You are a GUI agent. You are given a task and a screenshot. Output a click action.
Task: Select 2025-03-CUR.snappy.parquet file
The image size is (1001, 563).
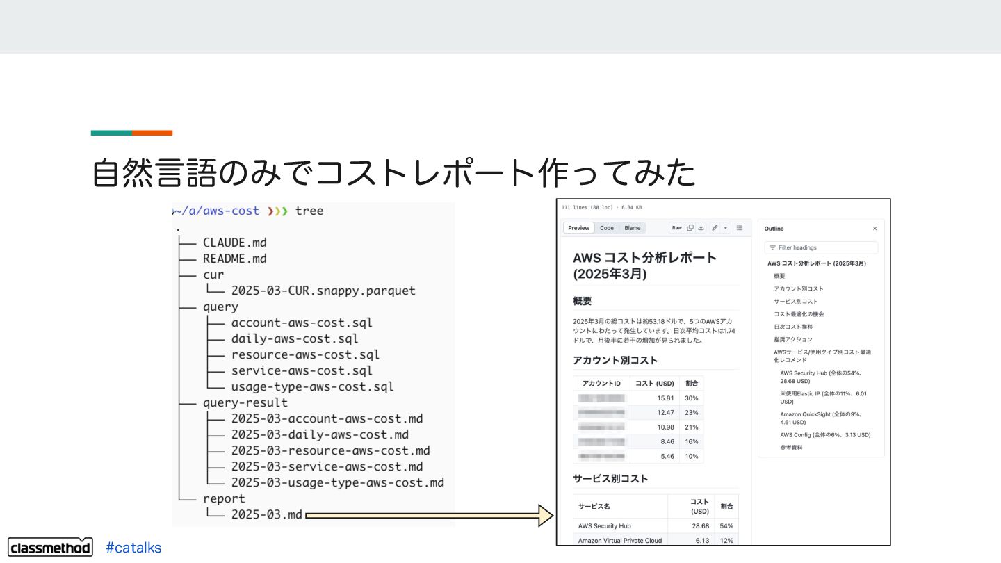323,291
